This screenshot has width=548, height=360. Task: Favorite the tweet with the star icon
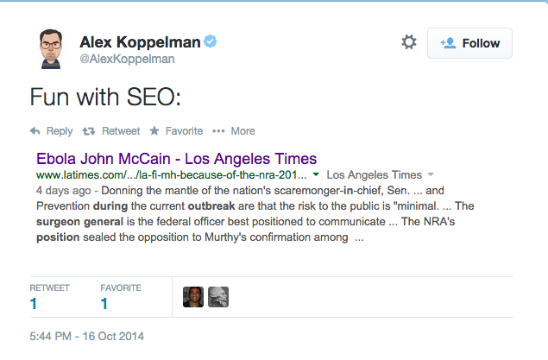pyautogui.click(x=154, y=131)
